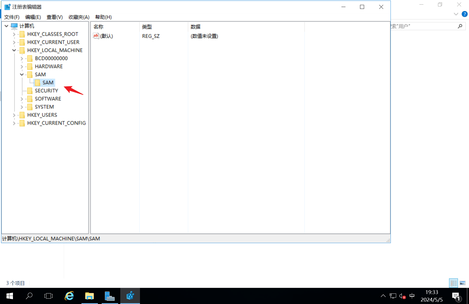Screen dimensions: 469x304
Task: Switch to large icons view in Explorer
Action: pos(463,283)
